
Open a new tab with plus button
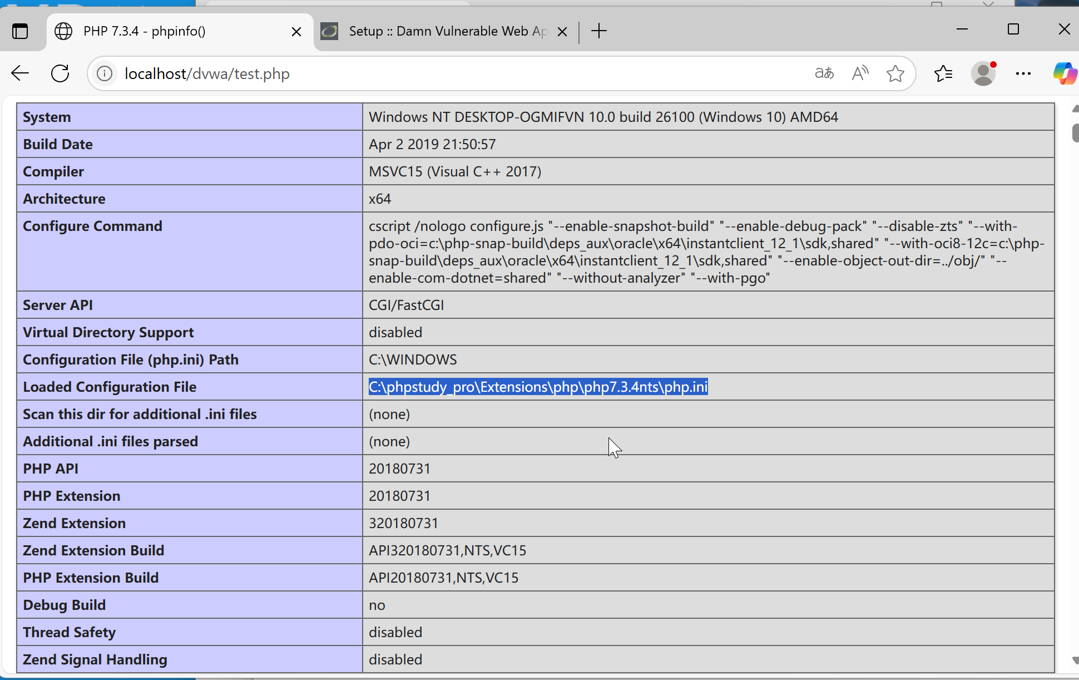(599, 31)
